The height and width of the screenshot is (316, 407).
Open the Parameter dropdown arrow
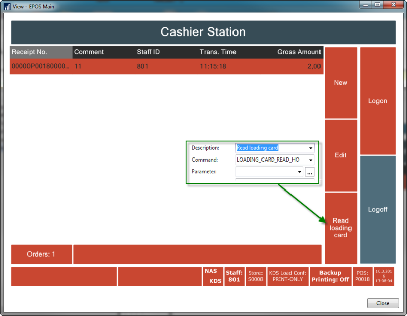point(299,172)
